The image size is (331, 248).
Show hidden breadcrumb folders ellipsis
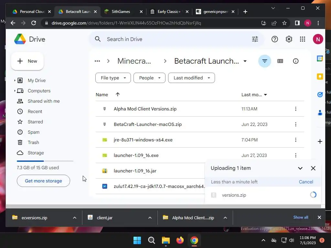point(97,61)
